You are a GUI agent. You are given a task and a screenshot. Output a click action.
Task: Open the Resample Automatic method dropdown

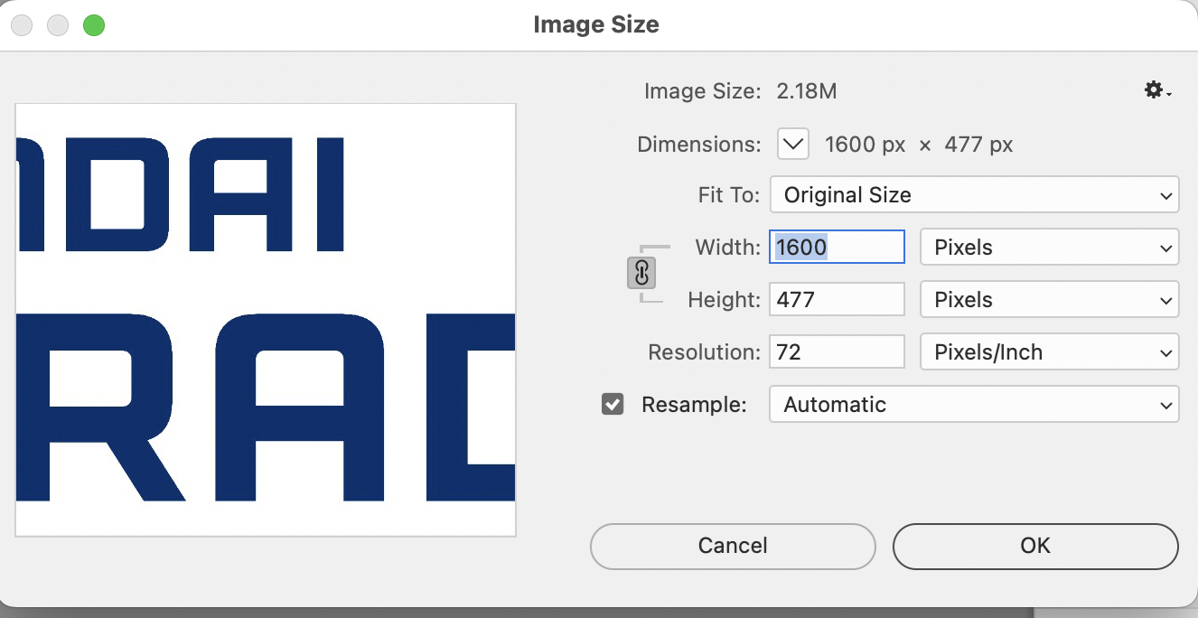[x=974, y=405]
